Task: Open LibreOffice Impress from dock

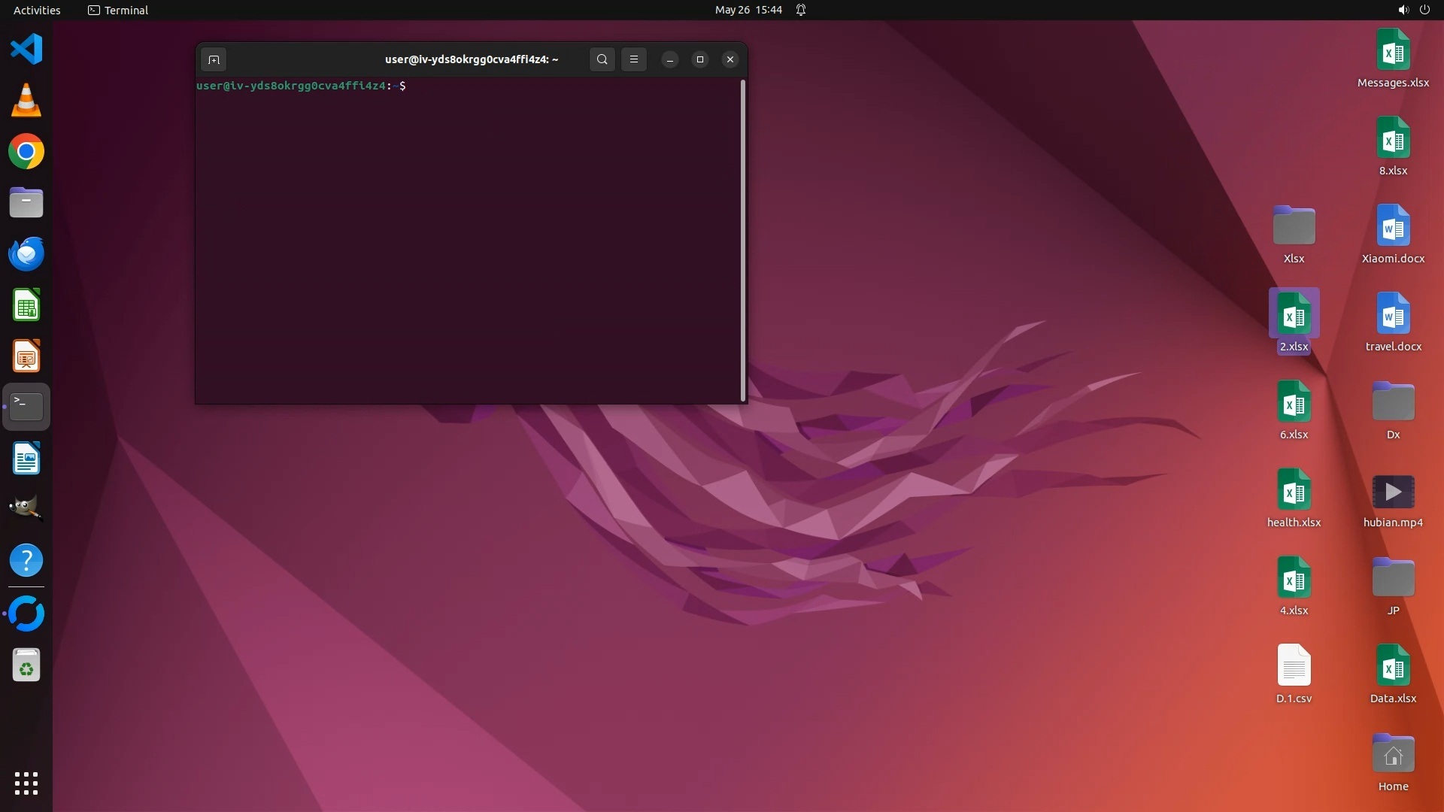Action: pyautogui.click(x=26, y=357)
